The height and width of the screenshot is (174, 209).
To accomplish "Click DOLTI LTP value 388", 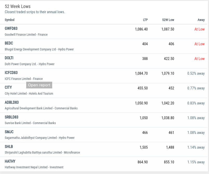I will [145, 59].
